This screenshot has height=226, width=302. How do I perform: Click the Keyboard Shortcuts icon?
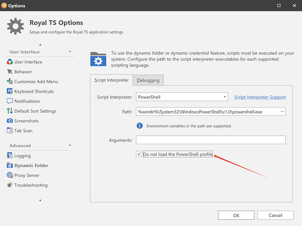click(x=10, y=91)
